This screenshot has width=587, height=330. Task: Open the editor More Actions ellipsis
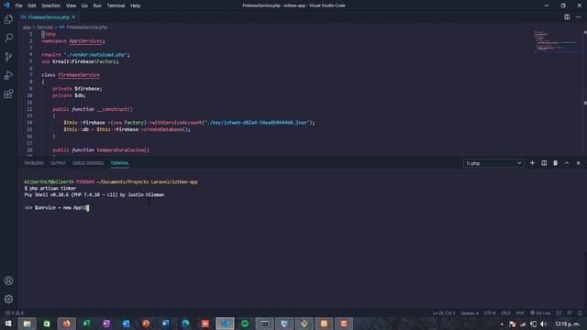point(579,16)
